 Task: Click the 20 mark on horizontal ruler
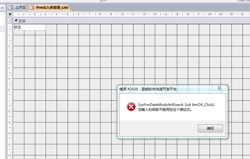pos(231,14)
